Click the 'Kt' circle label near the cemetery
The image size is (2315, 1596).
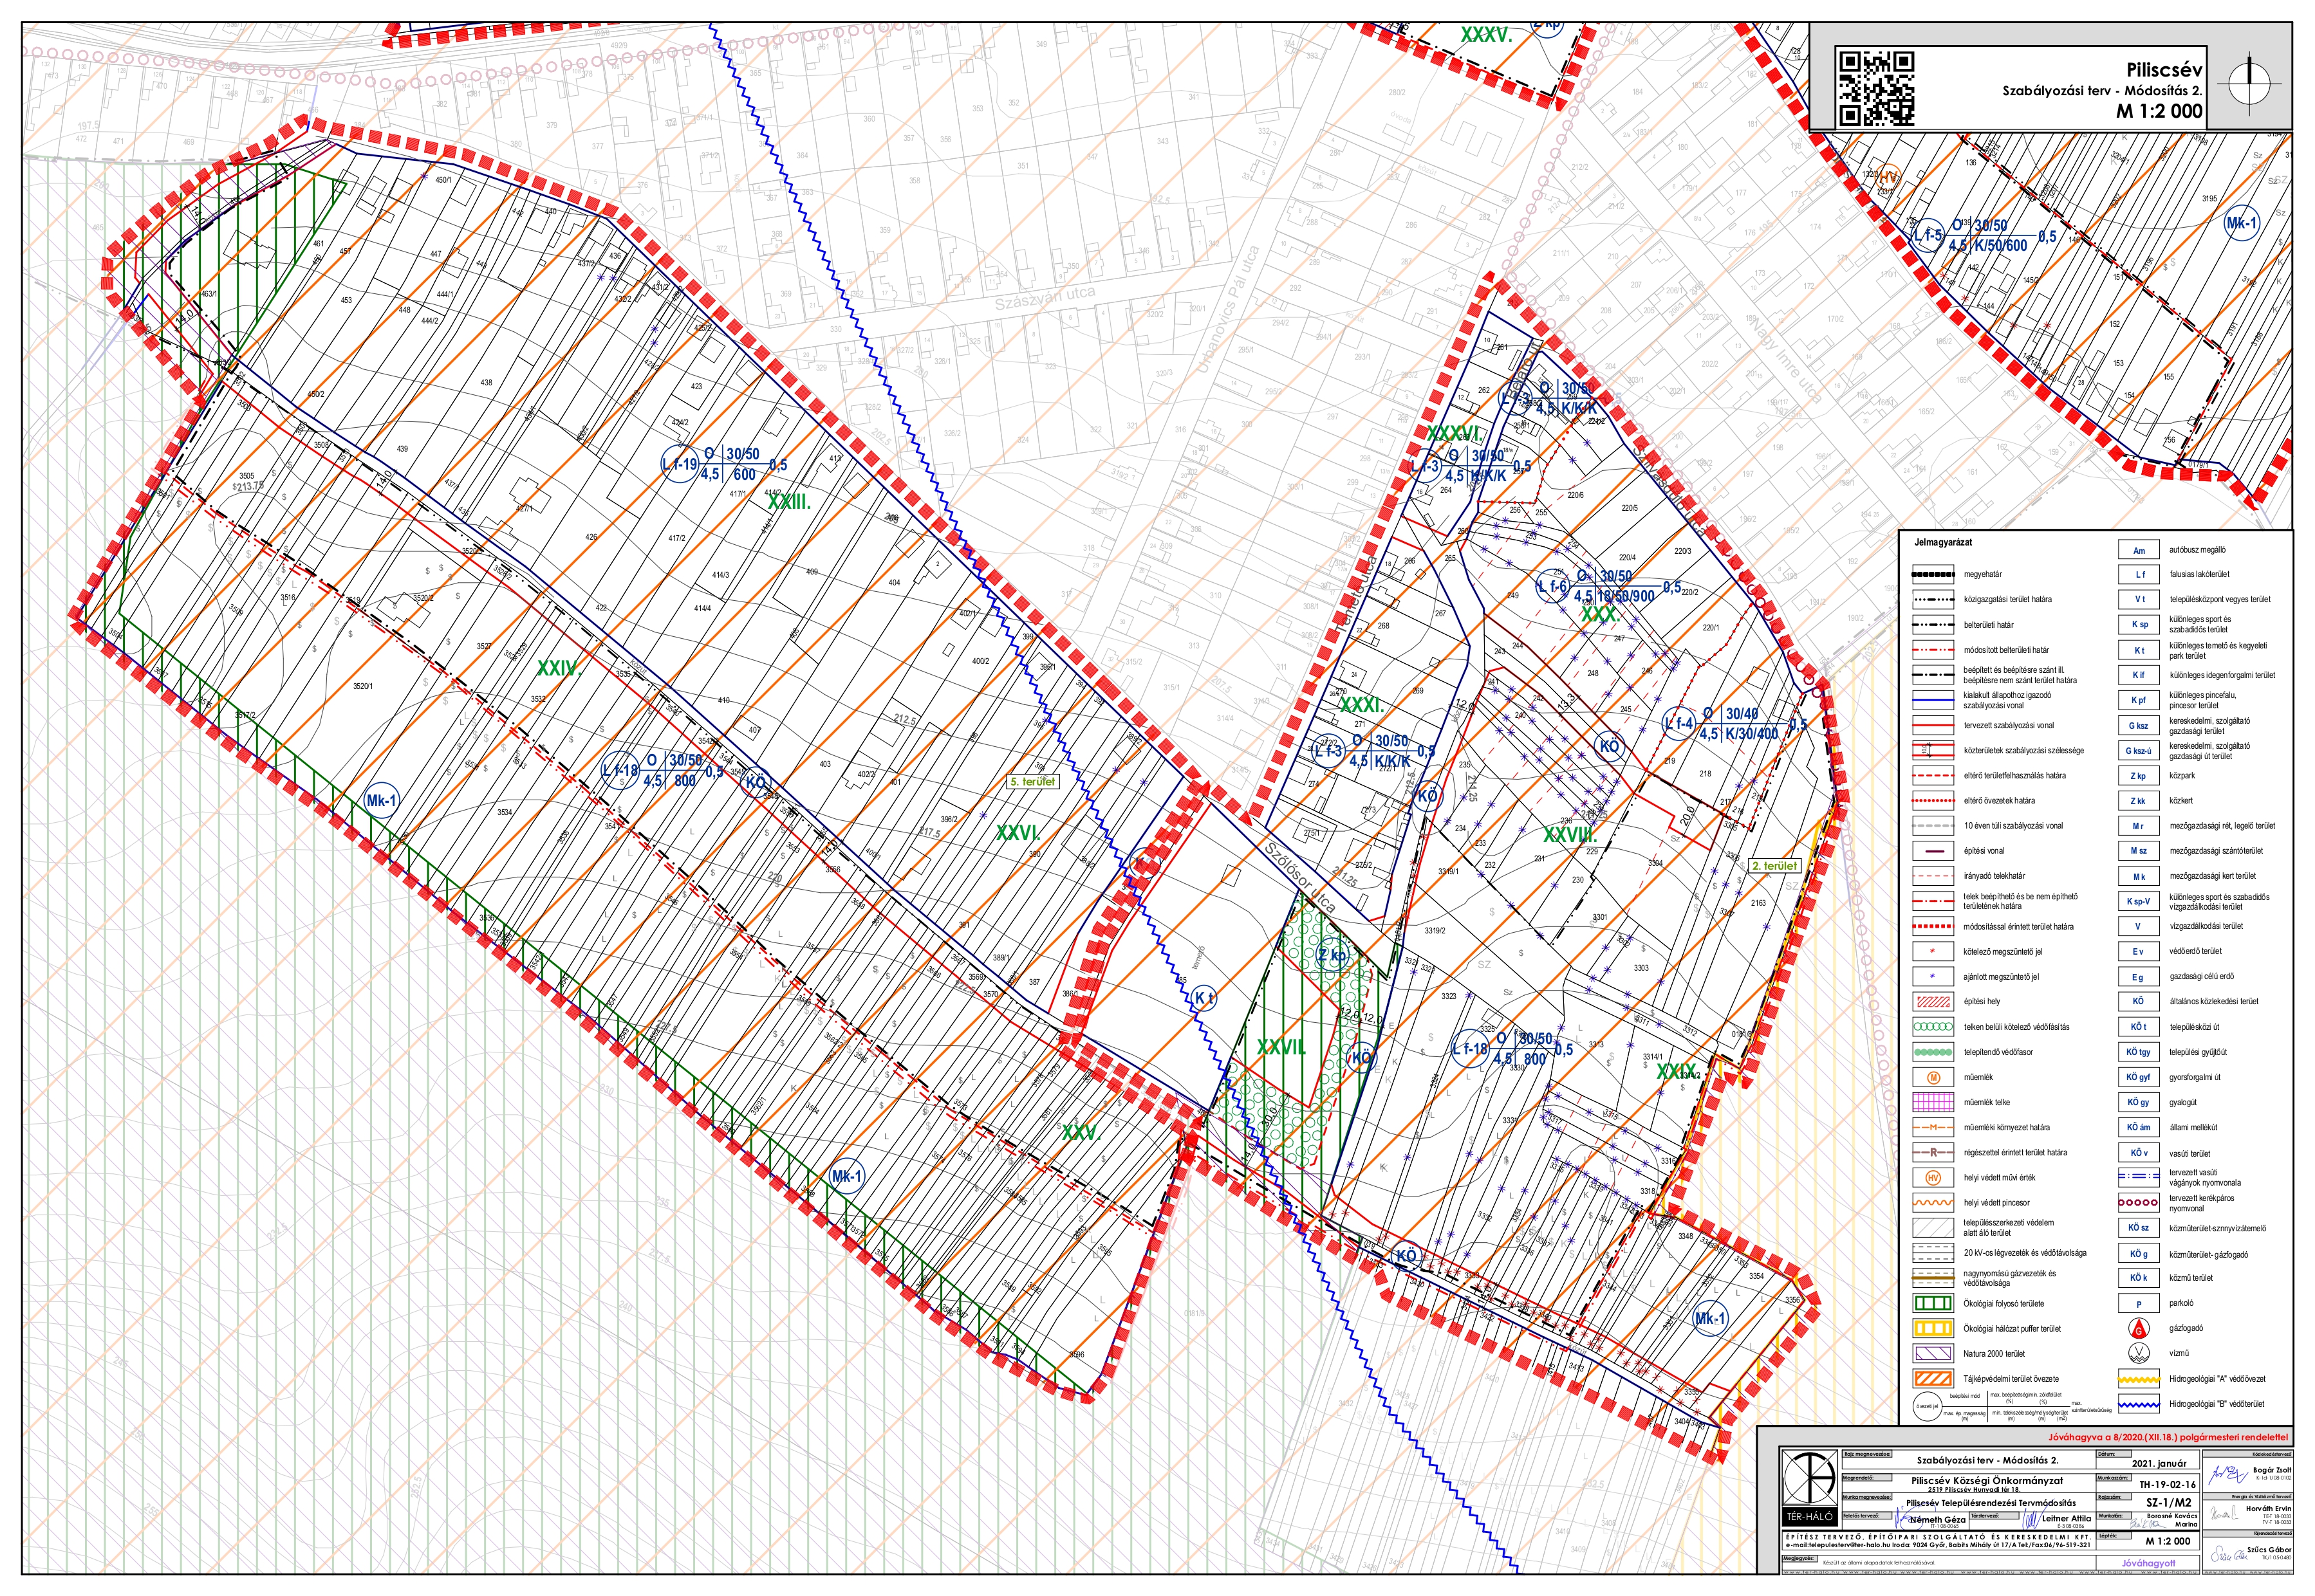[x=1204, y=997]
